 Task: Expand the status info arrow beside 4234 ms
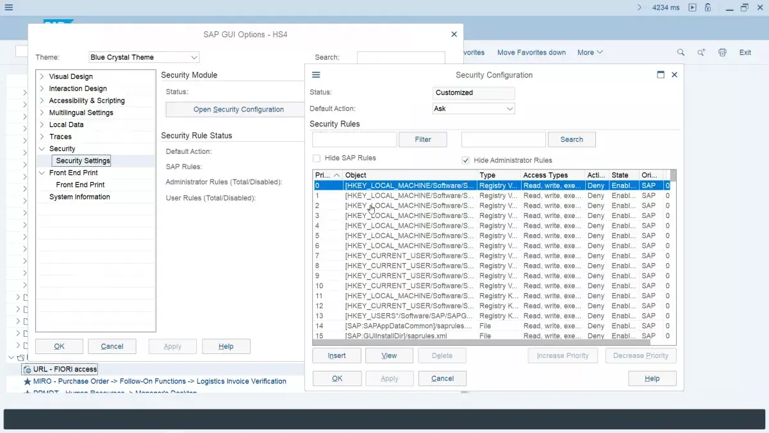640,8
